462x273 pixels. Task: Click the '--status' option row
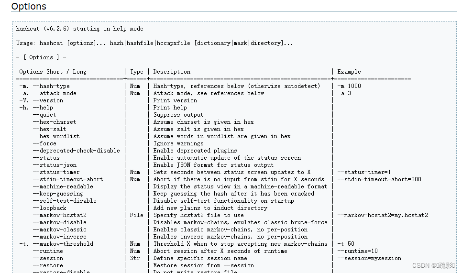point(46,158)
